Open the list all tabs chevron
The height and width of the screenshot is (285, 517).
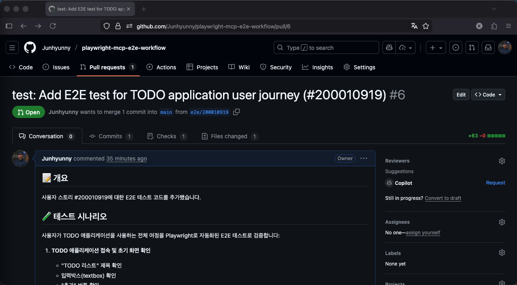[494, 9]
